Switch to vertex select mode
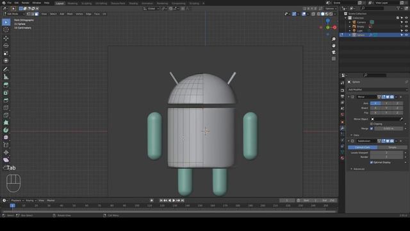This screenshot has height=231, width=410. [x=28, y=14]
